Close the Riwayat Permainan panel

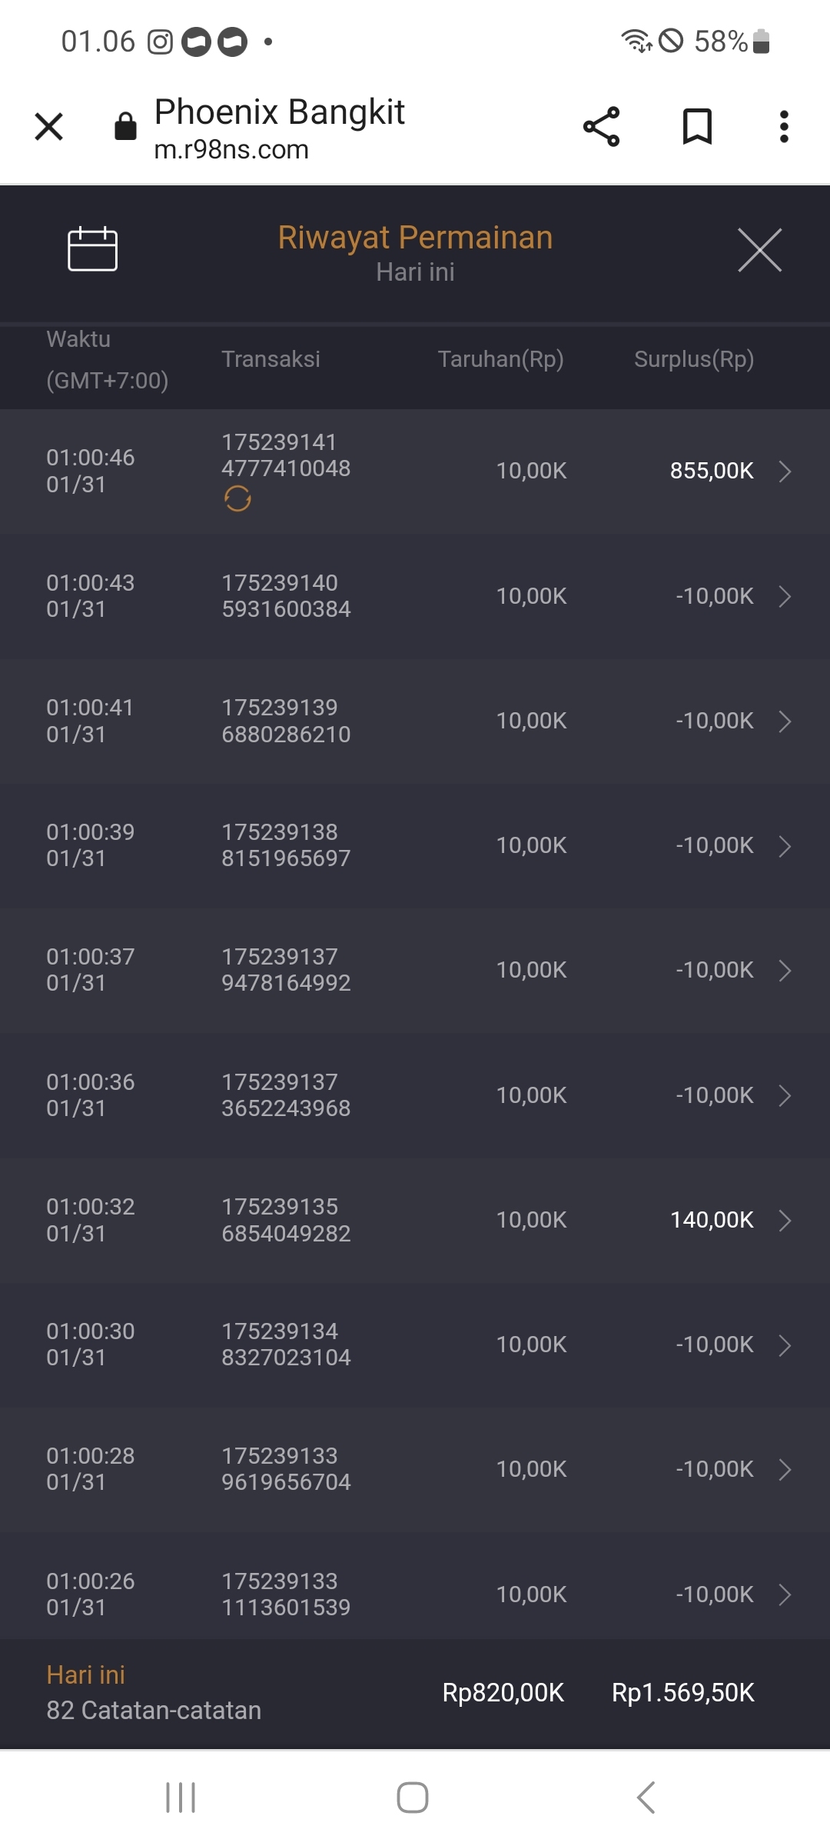pos(759,250)
